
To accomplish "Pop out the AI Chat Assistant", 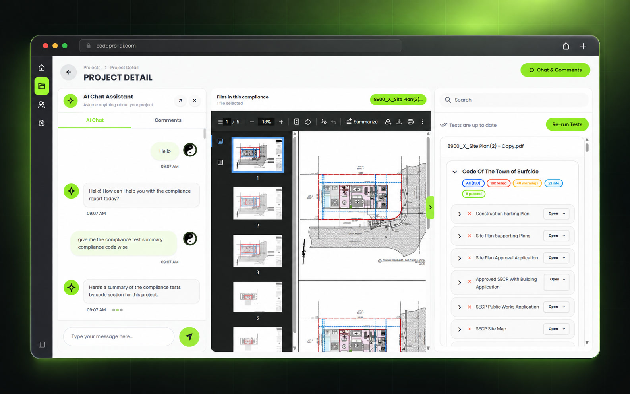I will click(180, 100).
